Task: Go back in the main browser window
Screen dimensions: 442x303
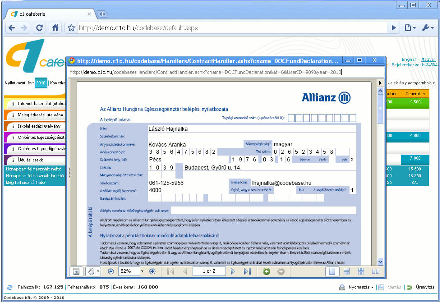Action: [12, 28]
